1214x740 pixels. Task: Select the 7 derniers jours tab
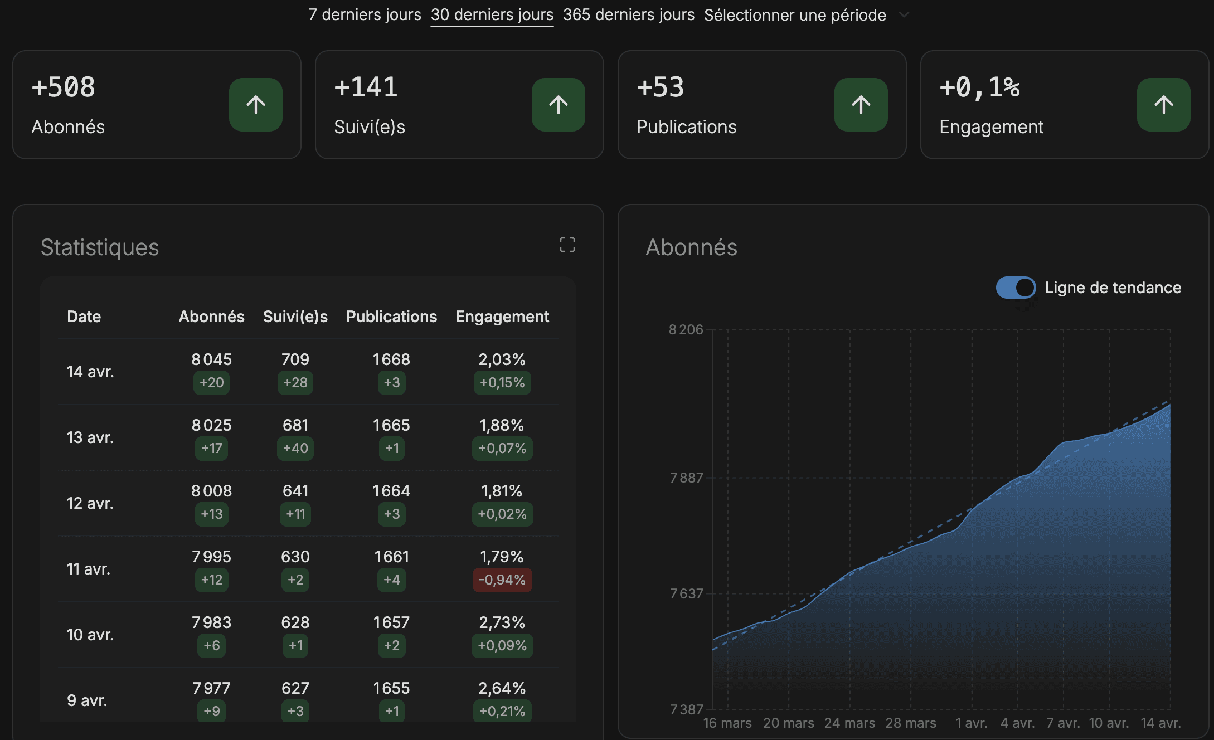(x=365, y=14)
